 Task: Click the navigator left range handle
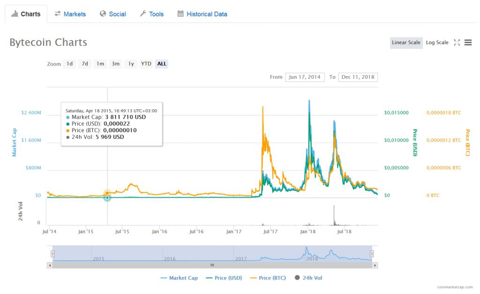tap(52, 254)
